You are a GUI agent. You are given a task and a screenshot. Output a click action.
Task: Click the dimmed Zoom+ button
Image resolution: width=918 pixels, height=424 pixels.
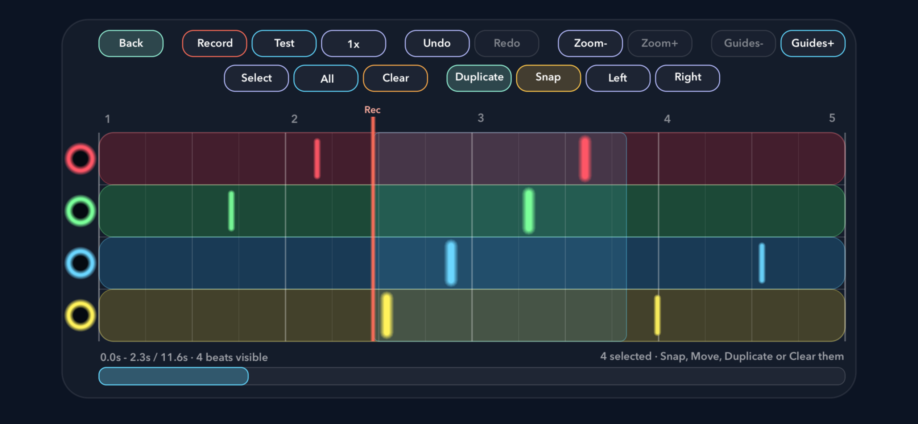tap(660, 43)
